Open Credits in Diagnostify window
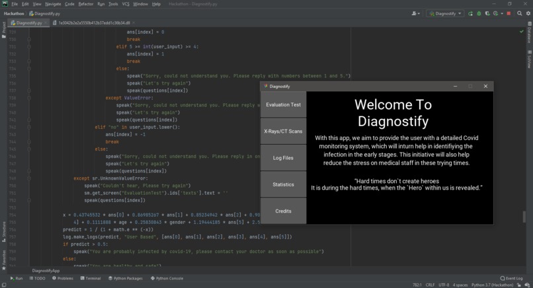Screen dimensions: 533x288 coord(283,211)
